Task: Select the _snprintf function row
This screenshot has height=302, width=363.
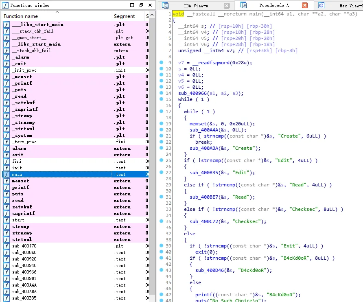Action: [x=75, y=109]
